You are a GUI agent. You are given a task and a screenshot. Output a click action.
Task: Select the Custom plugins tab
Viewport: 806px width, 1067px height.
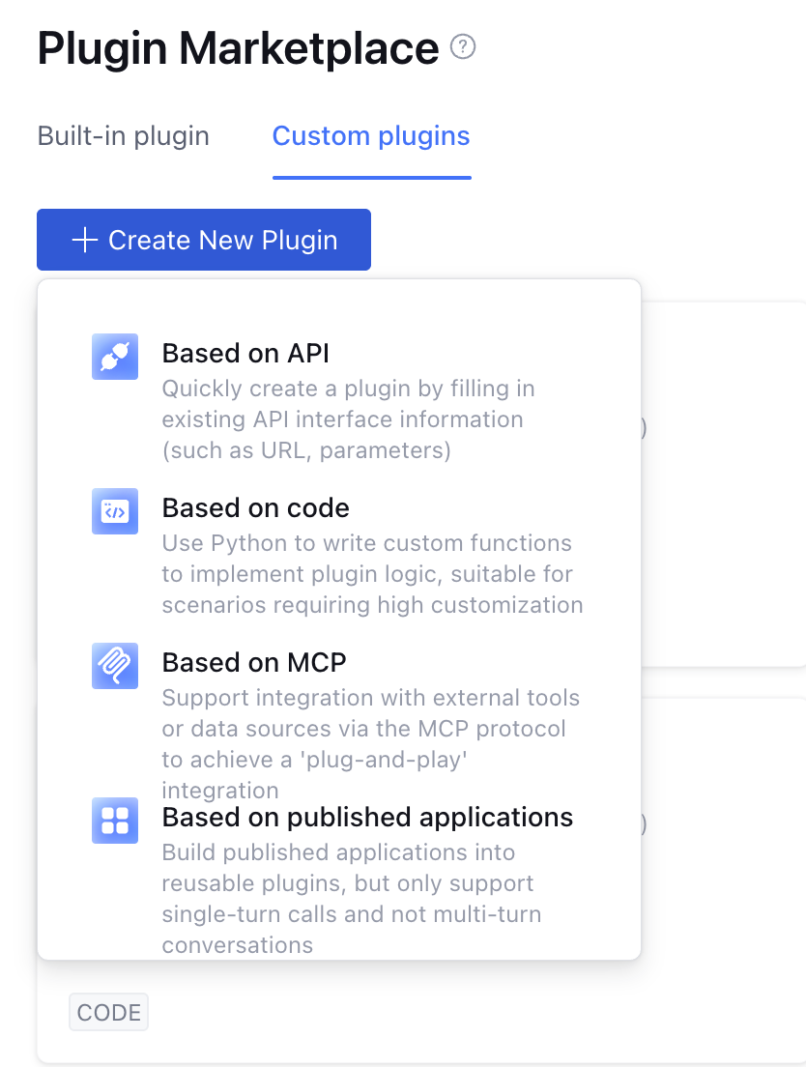[371, 136]
